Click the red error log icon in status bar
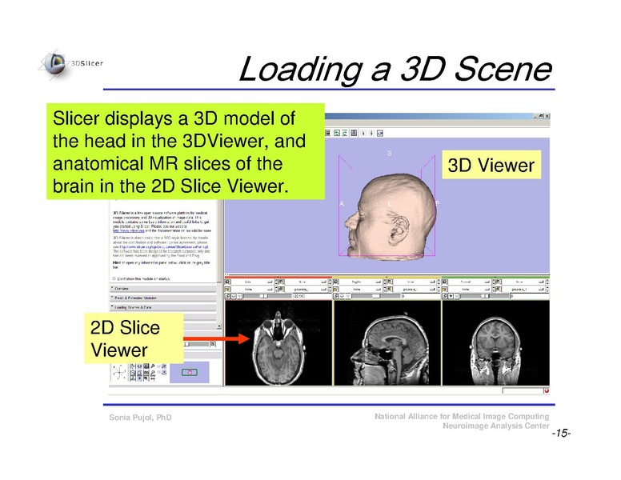The width and height of the screenshot is (621, 480). (547, 392)
